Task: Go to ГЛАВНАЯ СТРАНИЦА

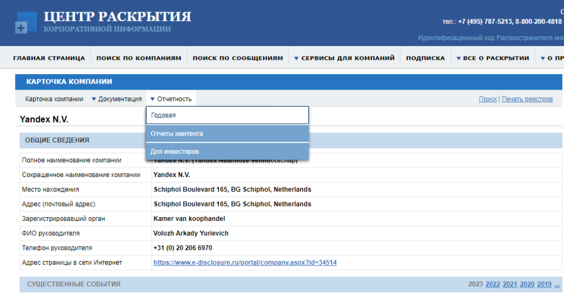Action: 49,58
